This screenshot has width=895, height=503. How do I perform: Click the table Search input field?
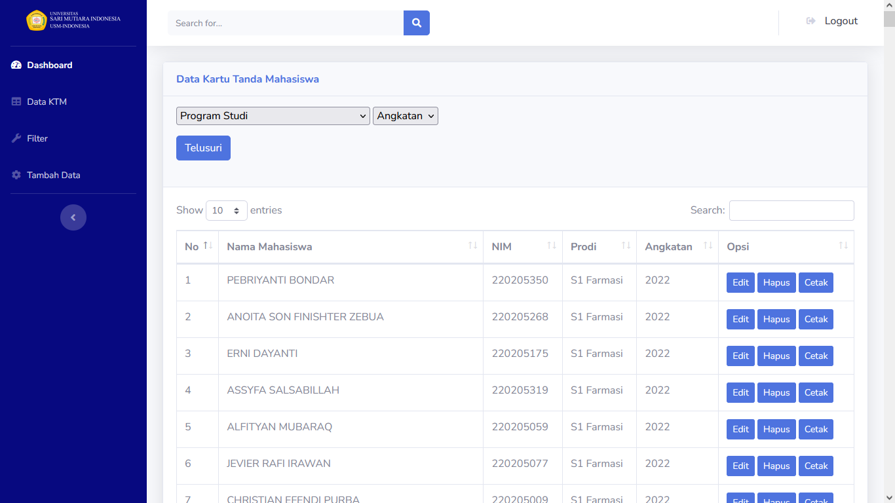791,211
